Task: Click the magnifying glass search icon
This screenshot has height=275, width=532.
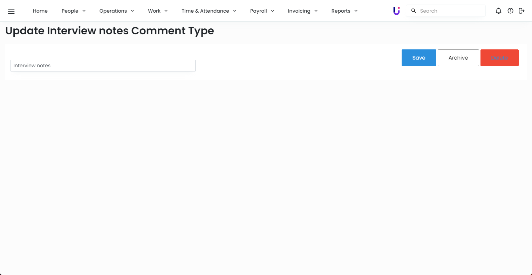Action: pos(414,11)
